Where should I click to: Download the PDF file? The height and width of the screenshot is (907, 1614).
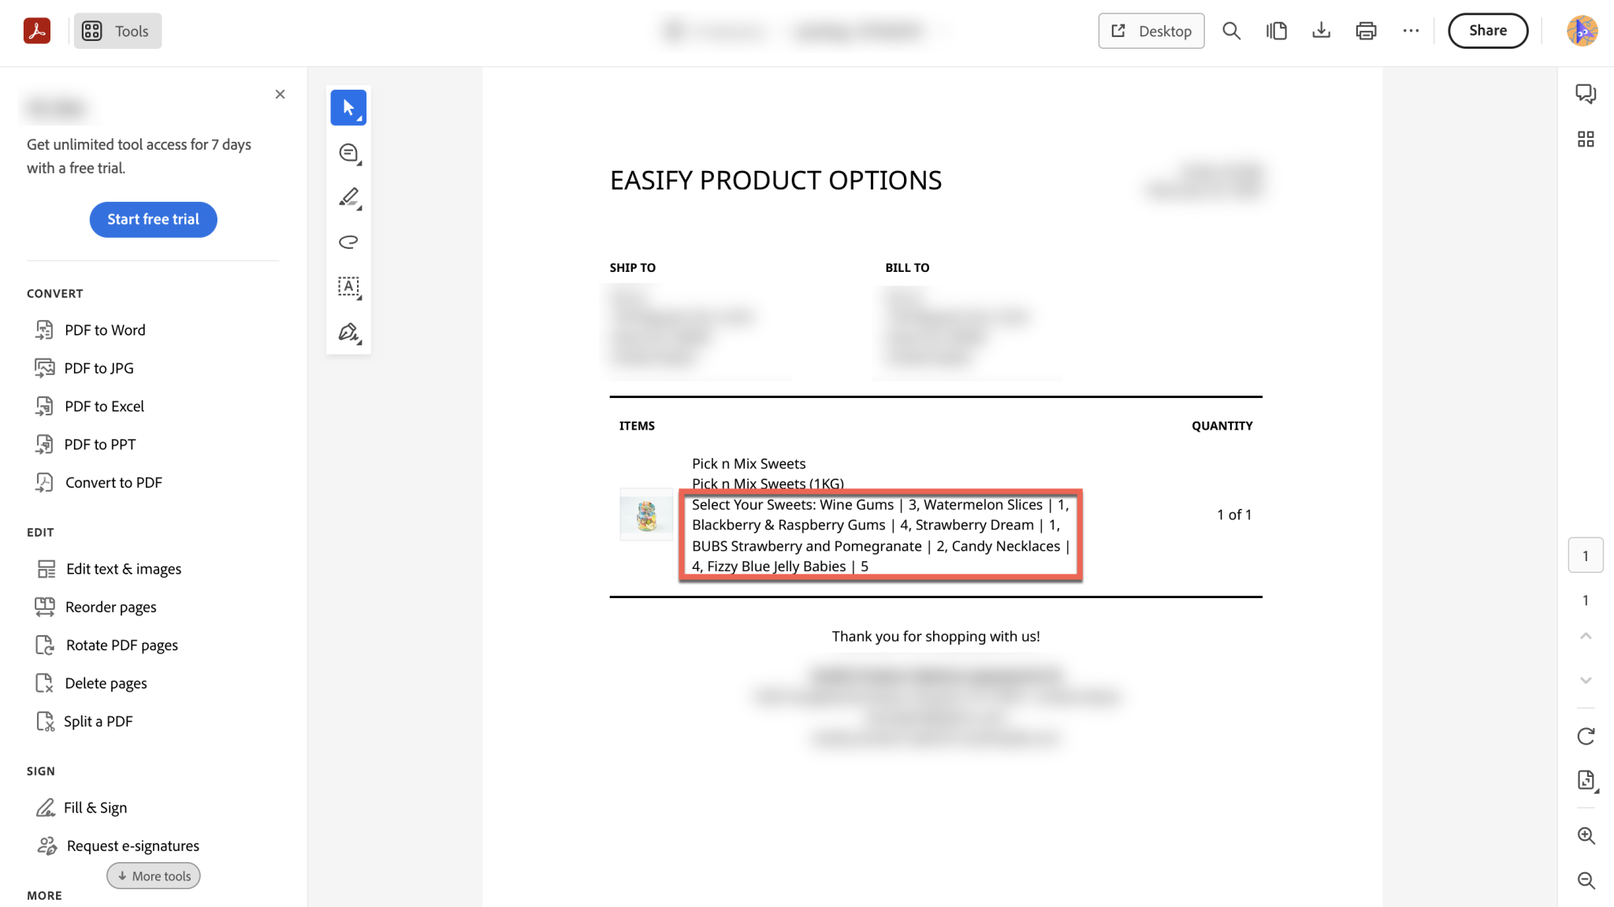[1321, 31]
